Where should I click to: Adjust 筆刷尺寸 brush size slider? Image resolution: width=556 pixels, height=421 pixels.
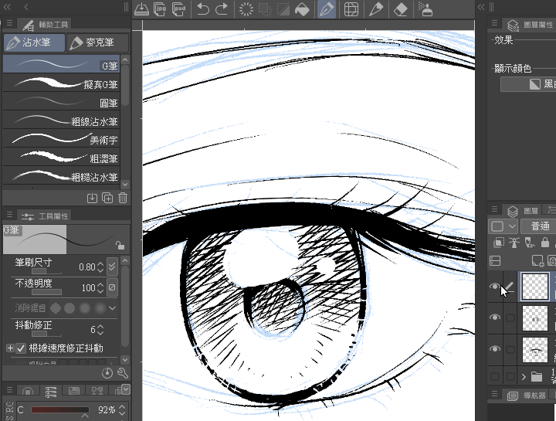coord(46,271)
